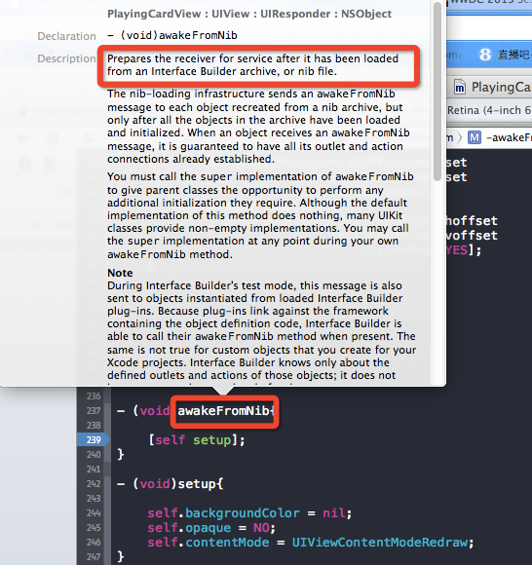
Task: Click the NO keyword on line 245
Action: point(261,528)
